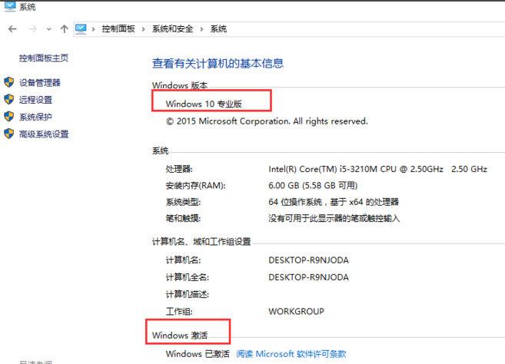The height and width of the screenshot is (364, 505).
Task: Expand the chevron after 控制面板 breadcrumb
Action: (x=143, y=29)
